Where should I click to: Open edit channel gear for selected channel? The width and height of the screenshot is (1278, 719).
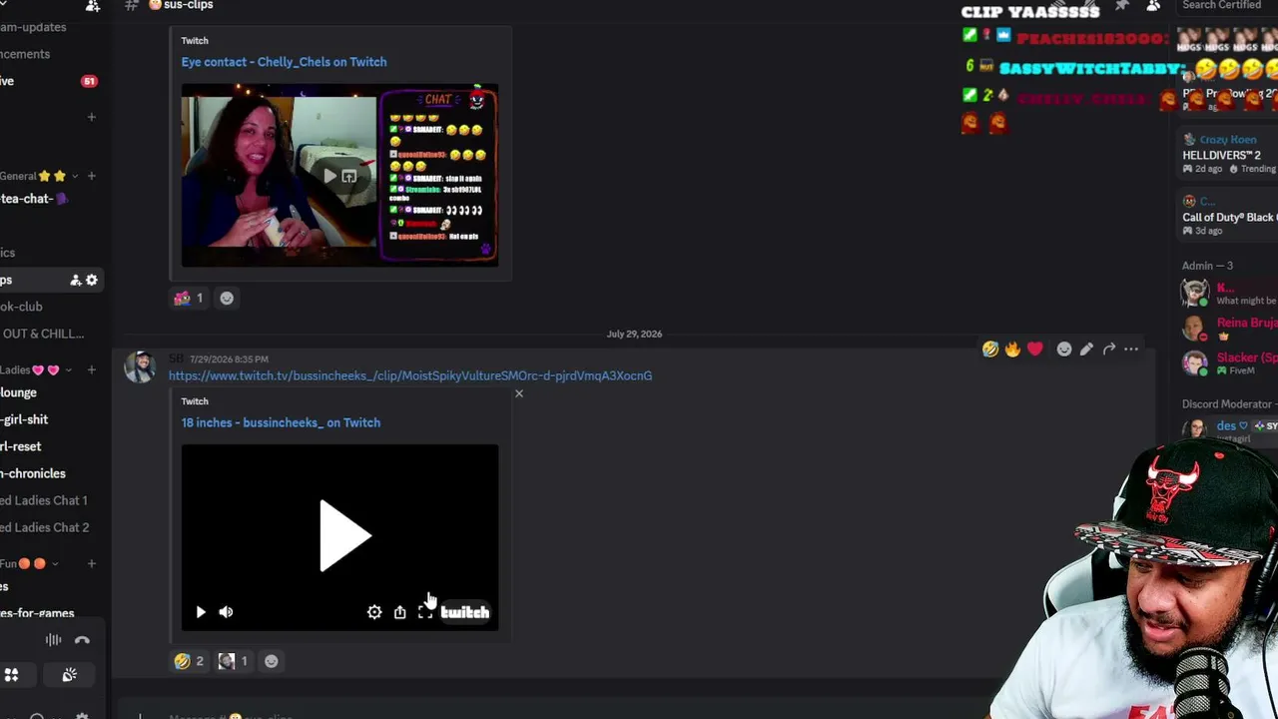click(x=92, y=281)
